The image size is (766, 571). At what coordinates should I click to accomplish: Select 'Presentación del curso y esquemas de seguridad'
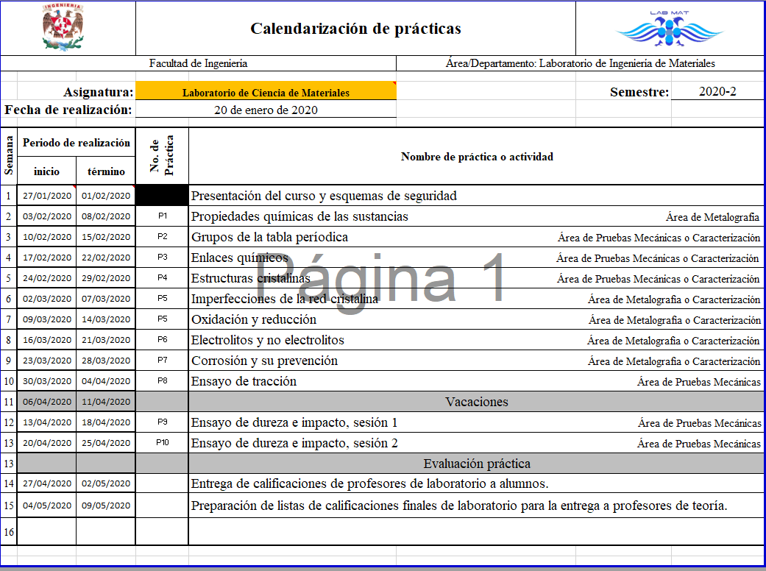(x=324, y=196)
